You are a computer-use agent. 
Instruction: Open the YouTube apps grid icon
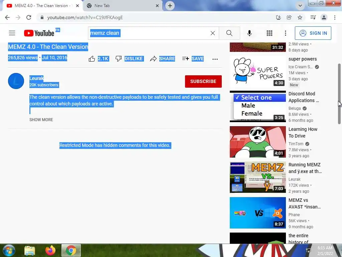click(270, 33)
